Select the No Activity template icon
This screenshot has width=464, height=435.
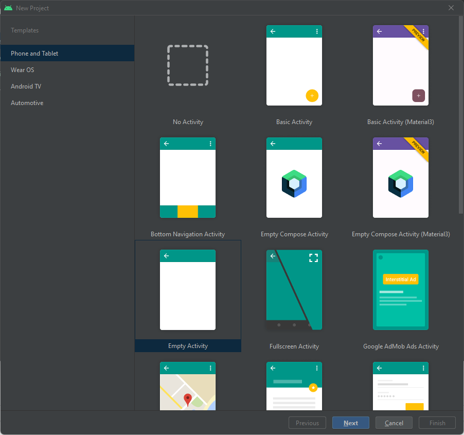(188, 65)
